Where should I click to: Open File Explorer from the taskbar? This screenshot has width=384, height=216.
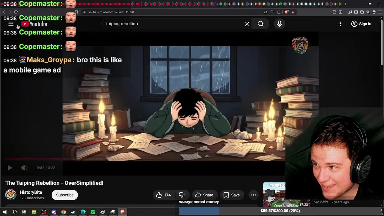(34, 212)
